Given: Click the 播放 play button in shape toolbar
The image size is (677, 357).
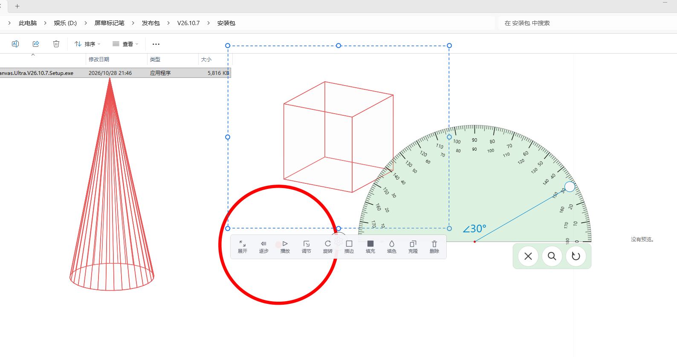Looking at the screenshot, I should click(x=285, y=247).
